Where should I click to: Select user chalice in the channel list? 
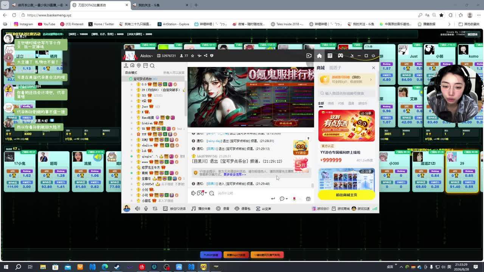pyautogui.click(x=147, y=145)
